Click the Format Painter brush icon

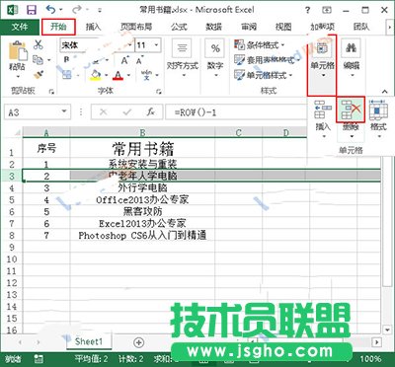[39, 75]
